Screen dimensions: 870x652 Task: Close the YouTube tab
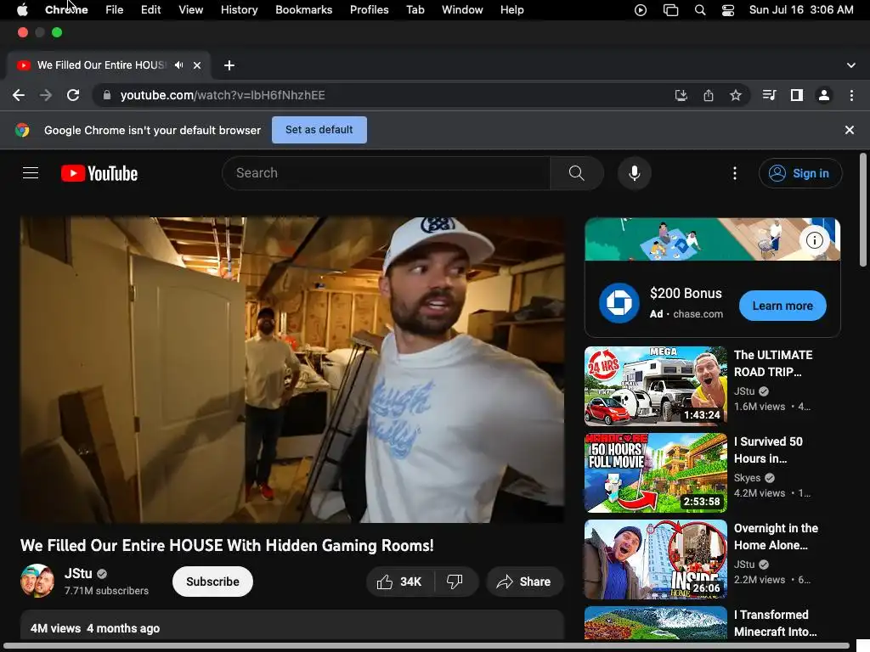[x=197, y=65]
